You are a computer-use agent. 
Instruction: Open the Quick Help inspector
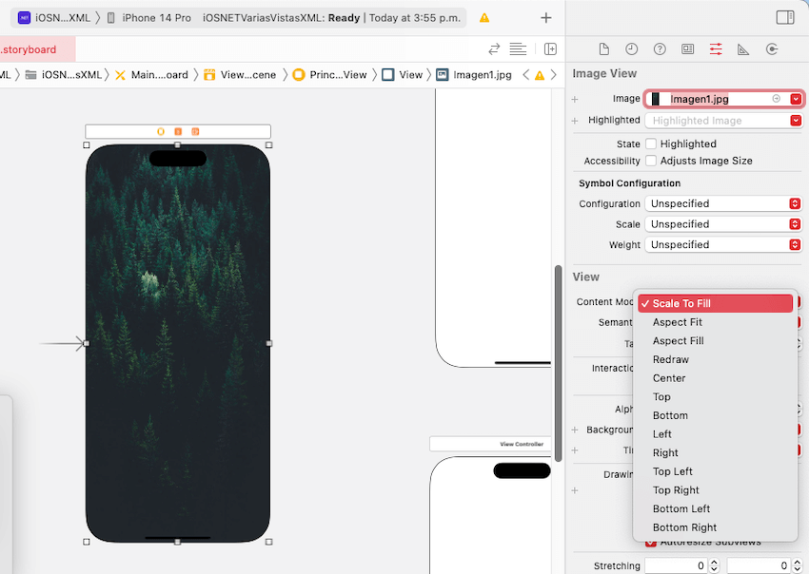(659, 48)
